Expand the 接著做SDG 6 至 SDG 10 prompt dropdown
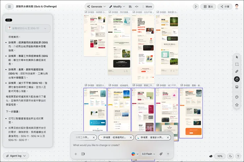The height and width of the screenshot is (162, 244). 28,28
